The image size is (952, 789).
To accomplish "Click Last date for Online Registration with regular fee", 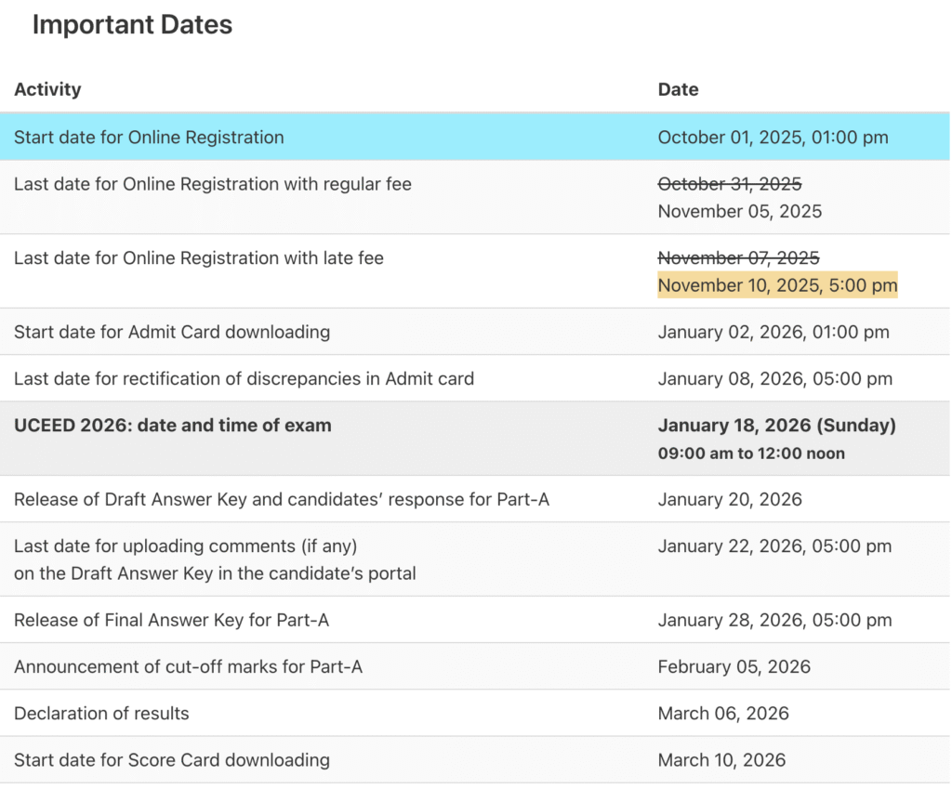I will pyautogui.click(x=213, y=184).
